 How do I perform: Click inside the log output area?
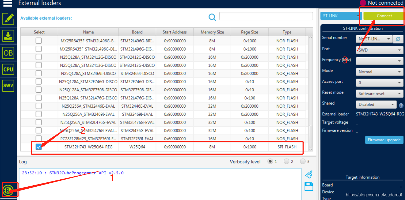(160, 184)
